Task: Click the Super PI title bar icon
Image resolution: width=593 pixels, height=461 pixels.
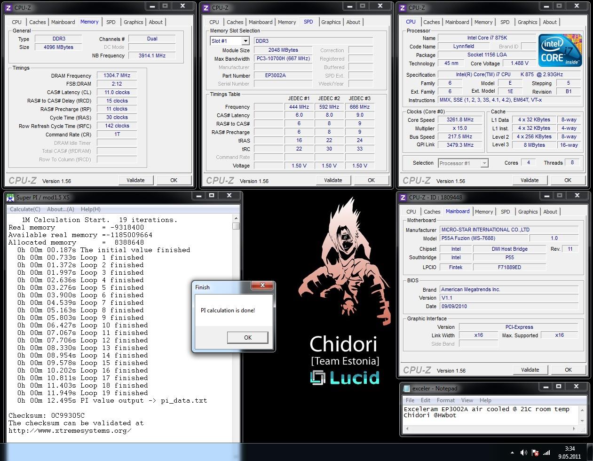Action: 10,198
